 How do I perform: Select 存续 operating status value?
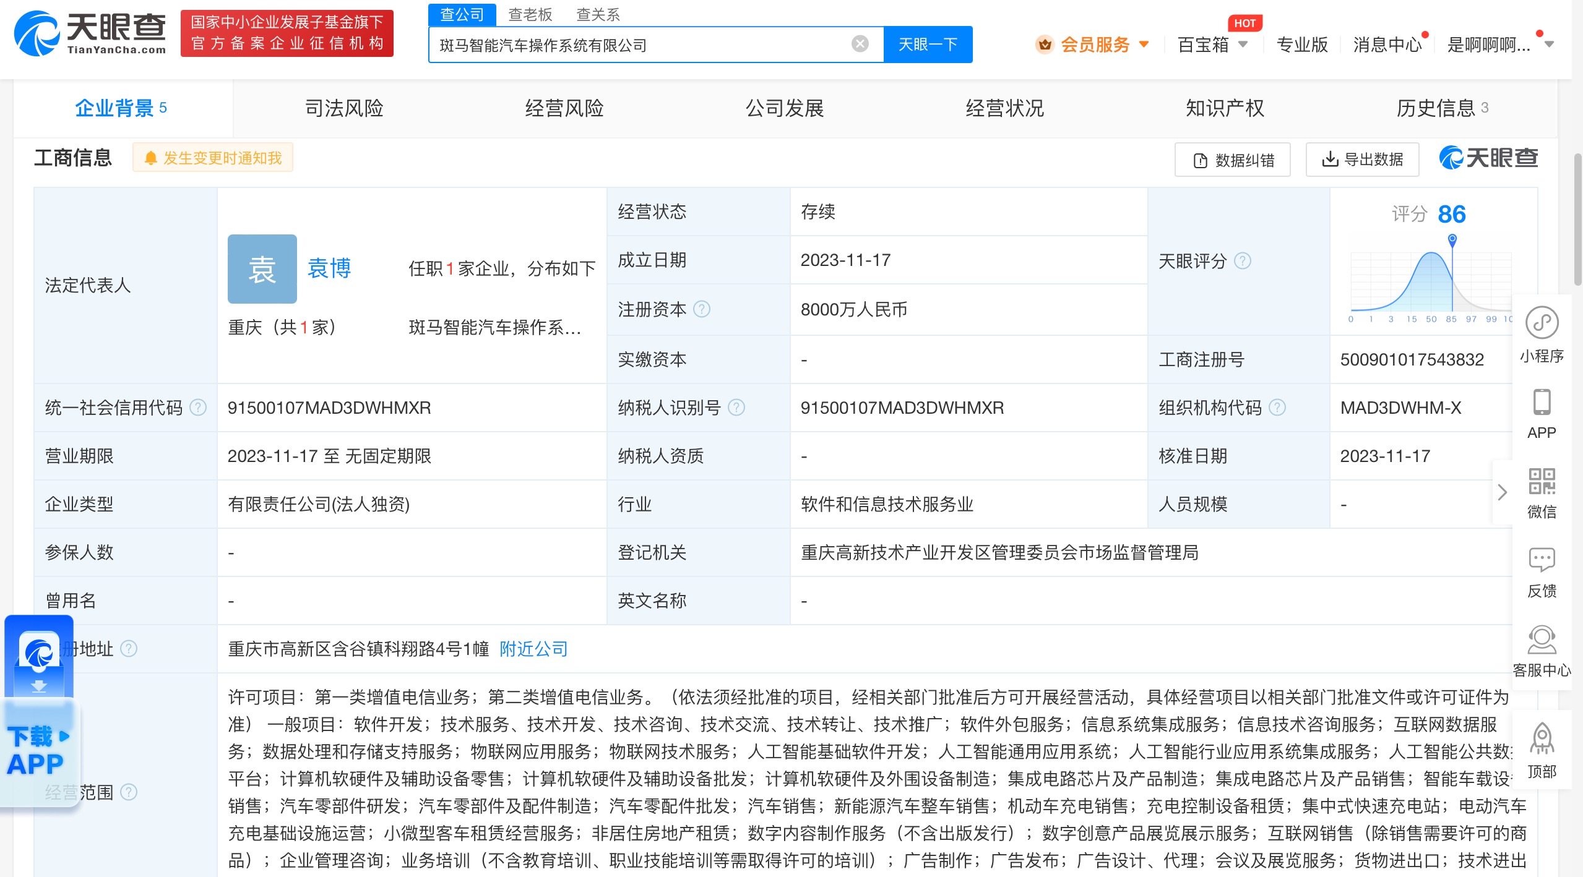coord(817,212)
